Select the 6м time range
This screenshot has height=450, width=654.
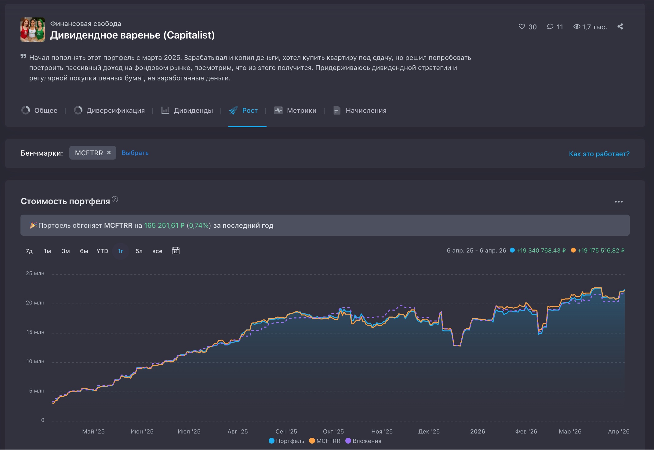tap(84, 251)
